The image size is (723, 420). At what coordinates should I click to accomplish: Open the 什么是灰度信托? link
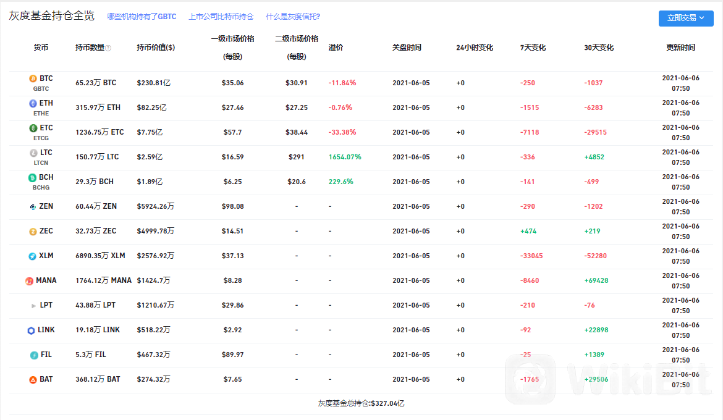[x=293, y=17]
